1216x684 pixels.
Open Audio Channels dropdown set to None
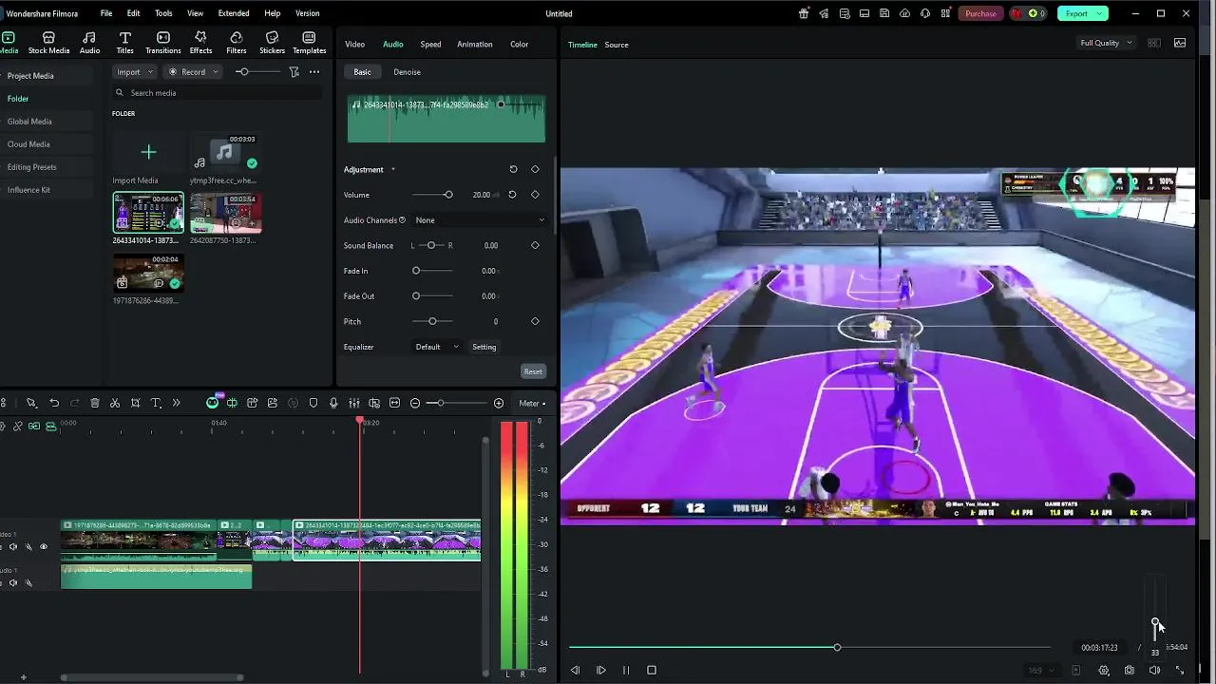pyautogui.click(x=480, y=220)
